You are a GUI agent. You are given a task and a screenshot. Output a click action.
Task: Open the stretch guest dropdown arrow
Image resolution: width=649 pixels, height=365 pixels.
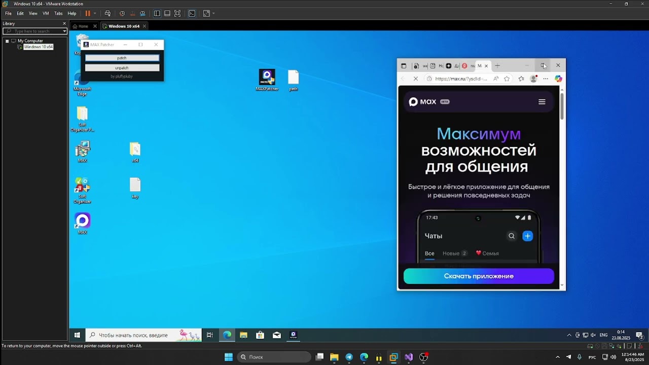[x=213, y=14]
